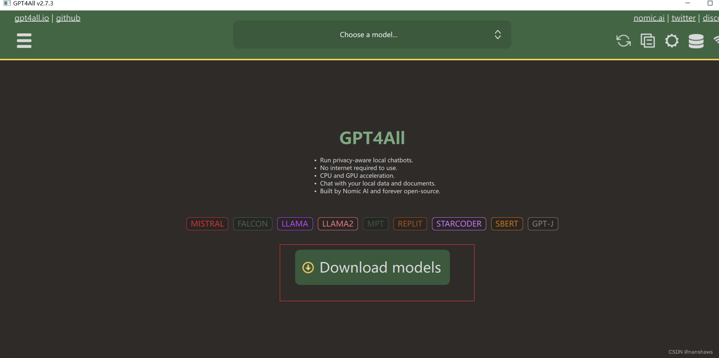Open the nomic.ai link

649,18
